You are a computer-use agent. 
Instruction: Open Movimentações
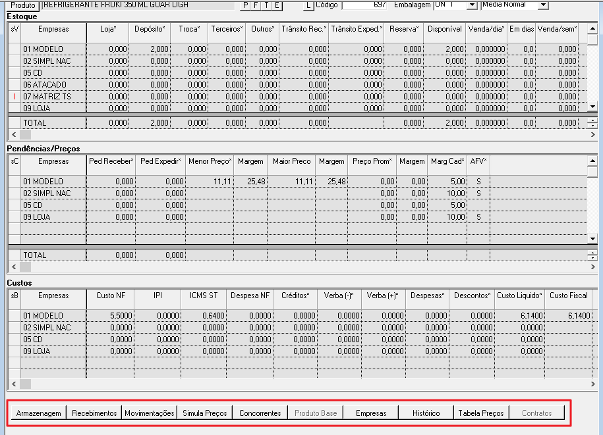(x=150, y=413)
